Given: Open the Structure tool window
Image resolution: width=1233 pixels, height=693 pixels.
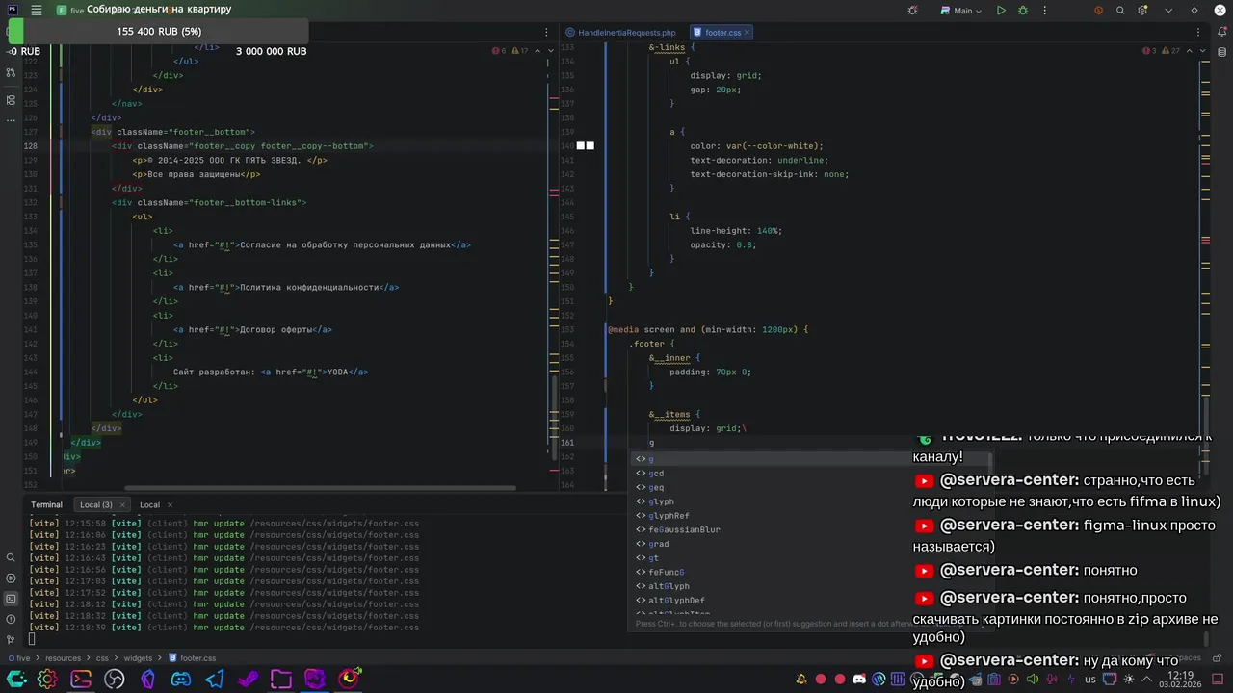Looking at the screenshot, I should click(x=12, y=99).
